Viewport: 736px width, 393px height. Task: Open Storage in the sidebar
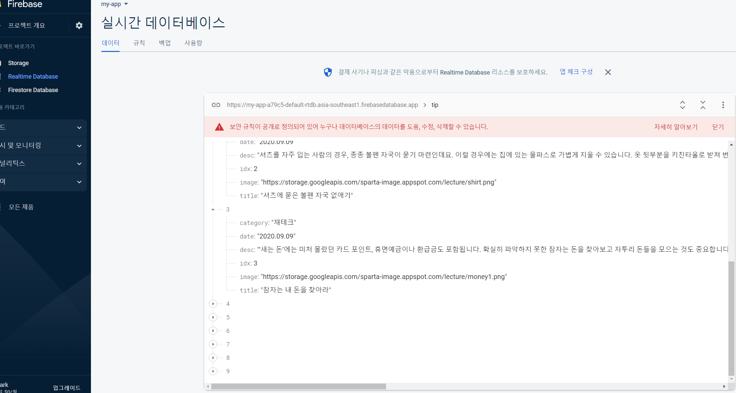pos(18,63)
